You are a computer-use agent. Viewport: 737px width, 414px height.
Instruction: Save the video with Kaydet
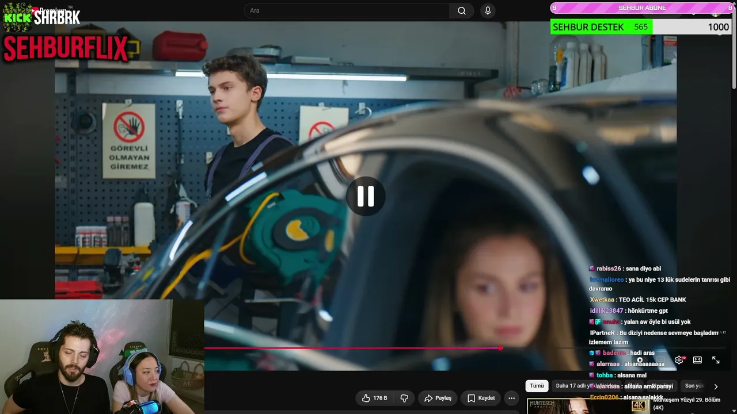(x=481, y=398)
